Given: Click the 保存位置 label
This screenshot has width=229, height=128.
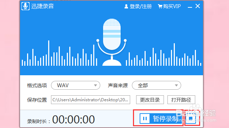Looking at the screenshot, I should (37, 100).
